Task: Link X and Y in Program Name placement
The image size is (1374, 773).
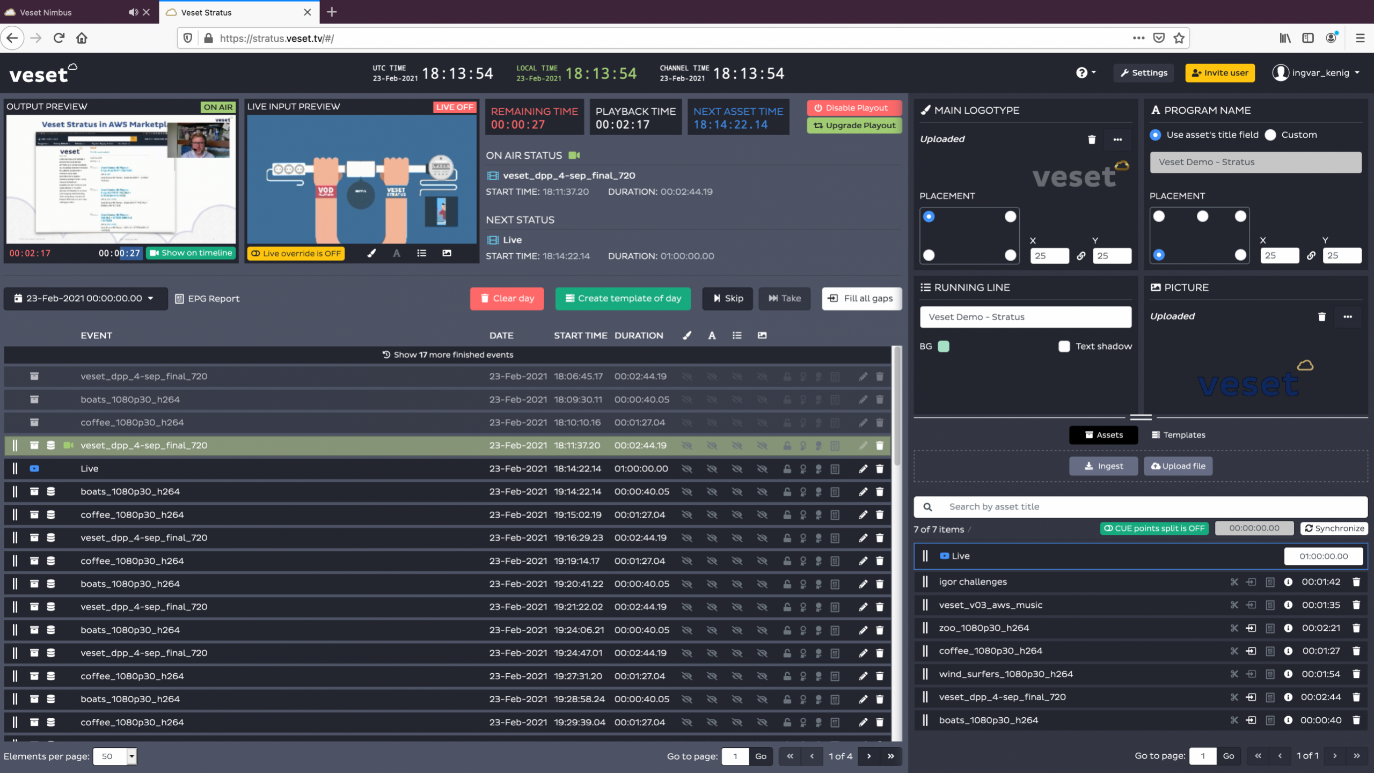Action: [x=1311, y=255]
